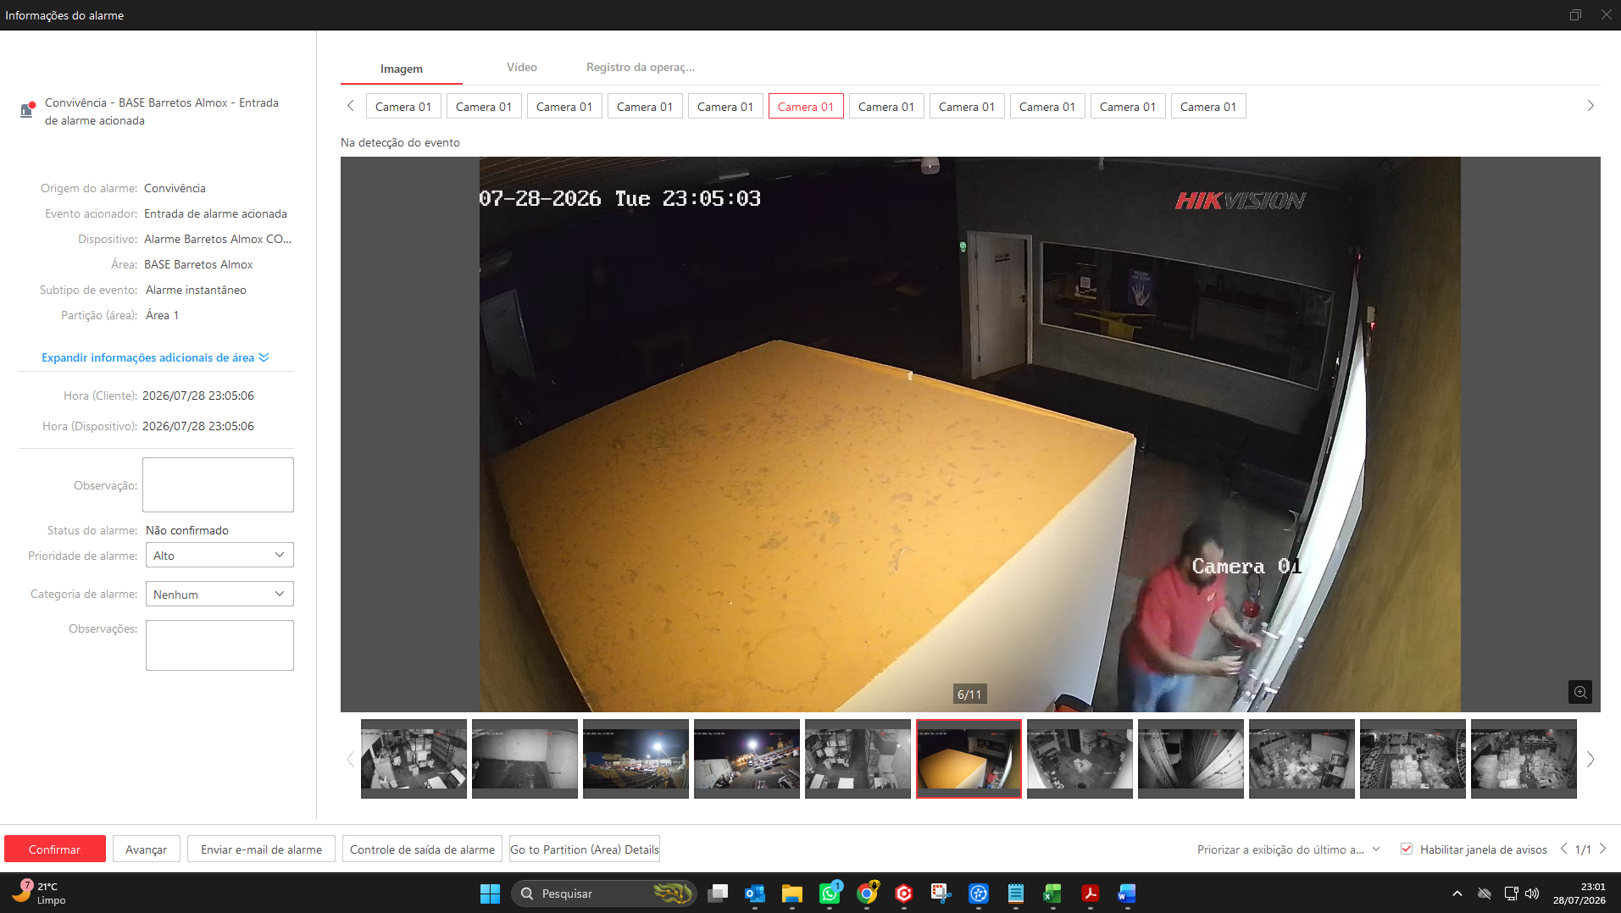Toggle the Habilitar janela de avisos checkbox
Screen dimensions: 1621x913
pos(1407,849)
